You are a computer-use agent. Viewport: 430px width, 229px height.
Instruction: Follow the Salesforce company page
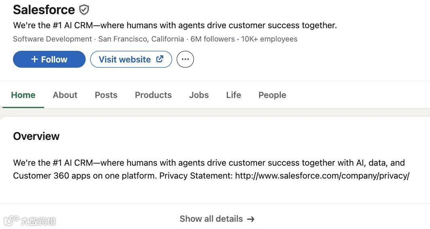(x=49, y=59)
